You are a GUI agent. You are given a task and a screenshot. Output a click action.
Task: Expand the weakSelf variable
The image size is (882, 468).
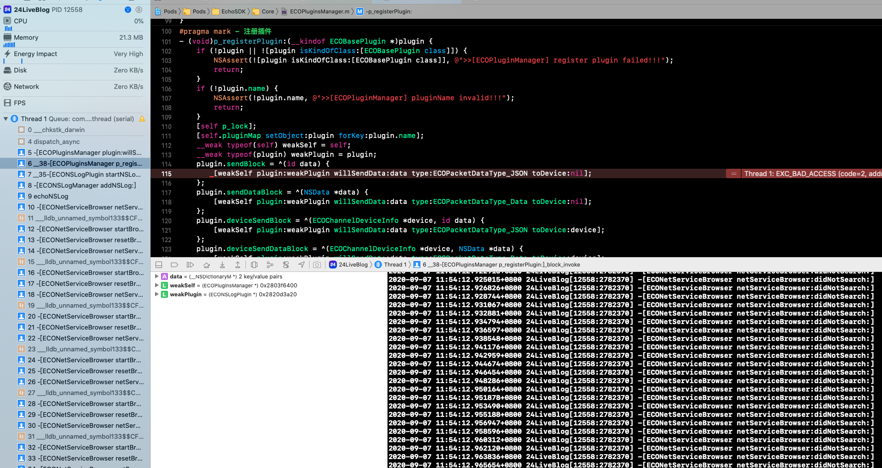point(157,285)
